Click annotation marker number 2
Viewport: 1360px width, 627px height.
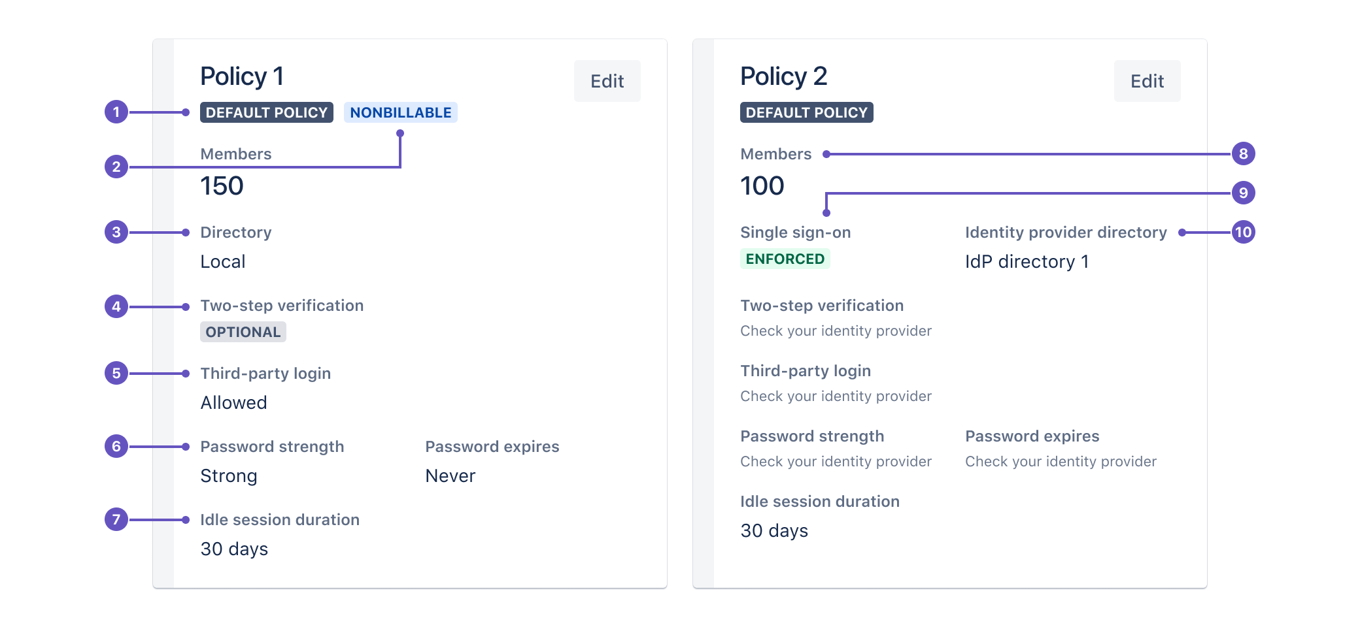(x=116, y=167)
